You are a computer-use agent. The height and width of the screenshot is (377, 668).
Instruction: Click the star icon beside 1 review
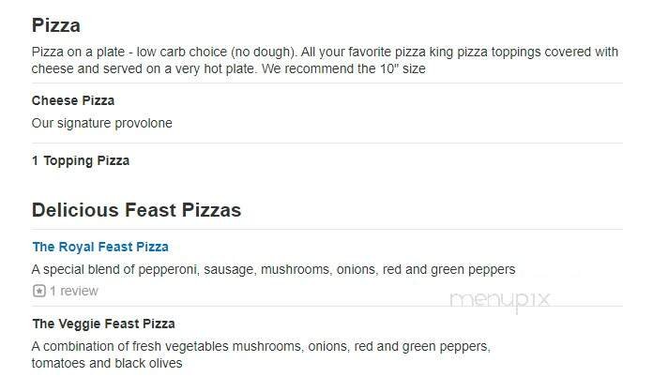38,291
